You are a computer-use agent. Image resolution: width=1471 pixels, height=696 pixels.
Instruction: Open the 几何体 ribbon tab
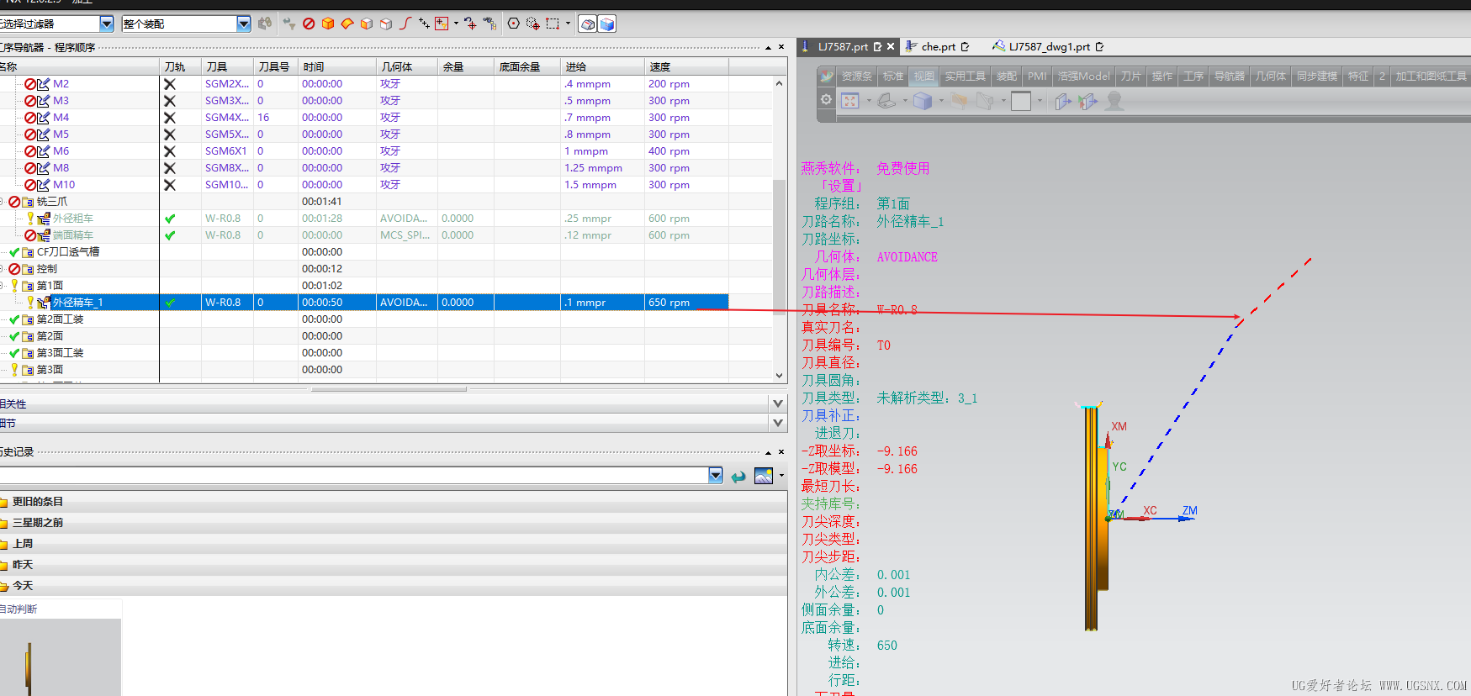(1271, 76)
